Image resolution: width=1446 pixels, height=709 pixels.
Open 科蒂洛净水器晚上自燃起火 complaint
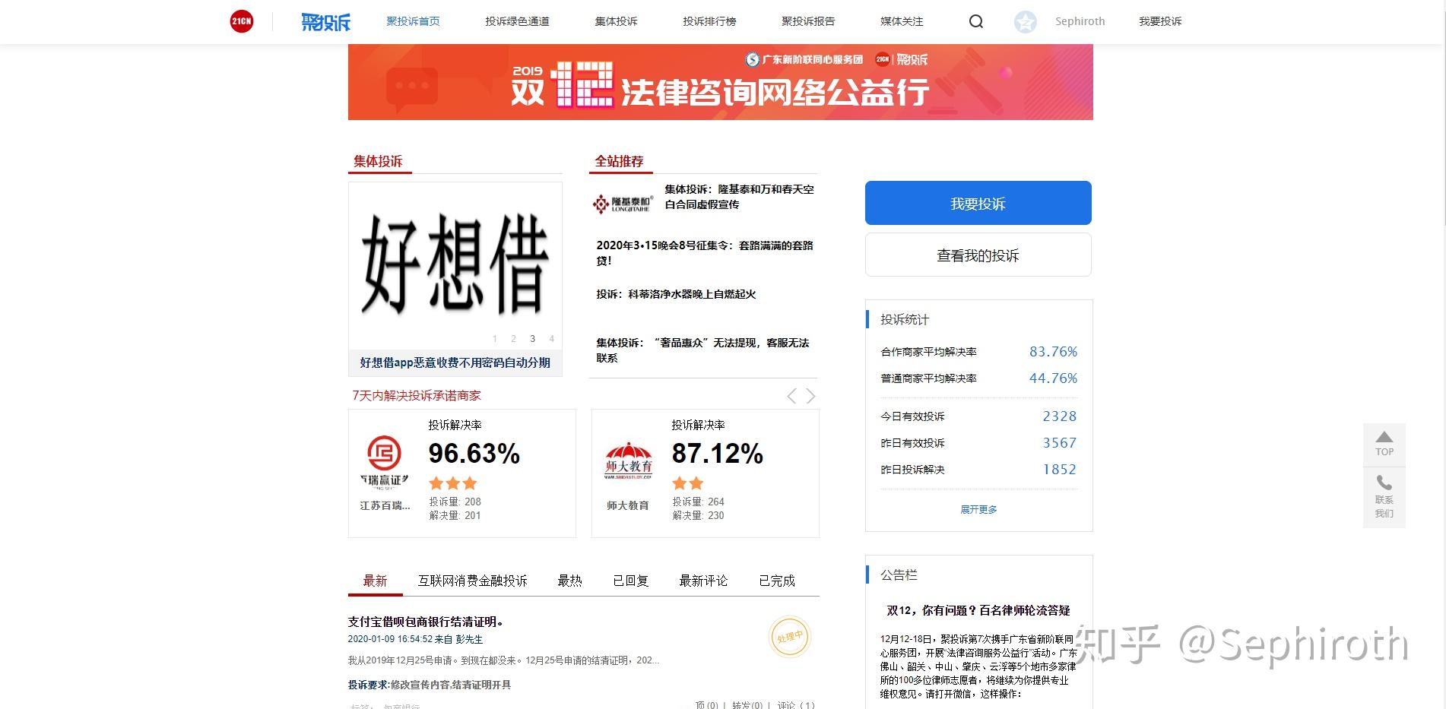676,294
